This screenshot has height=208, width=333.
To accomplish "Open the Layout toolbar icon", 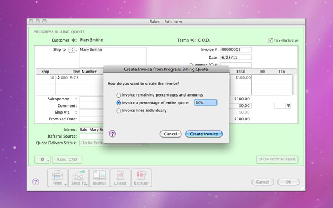I will [120, 178].
